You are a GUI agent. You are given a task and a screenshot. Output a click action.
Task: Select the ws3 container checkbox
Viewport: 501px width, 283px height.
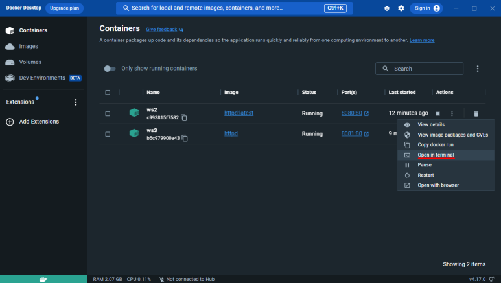(x=108, y=134)
